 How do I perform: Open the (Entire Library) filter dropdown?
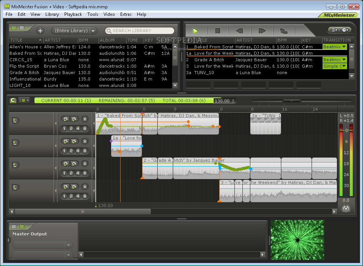coord(74,31)
